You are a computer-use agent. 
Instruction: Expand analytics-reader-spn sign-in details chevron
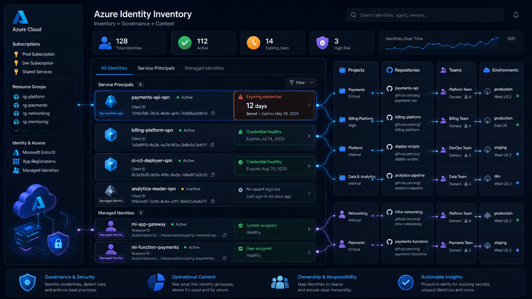coord(309,194)
